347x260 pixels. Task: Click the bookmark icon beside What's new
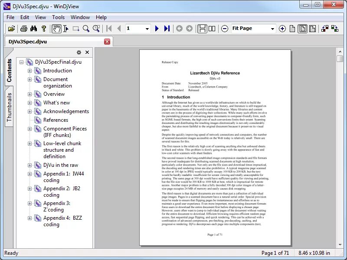pos(38,103)
